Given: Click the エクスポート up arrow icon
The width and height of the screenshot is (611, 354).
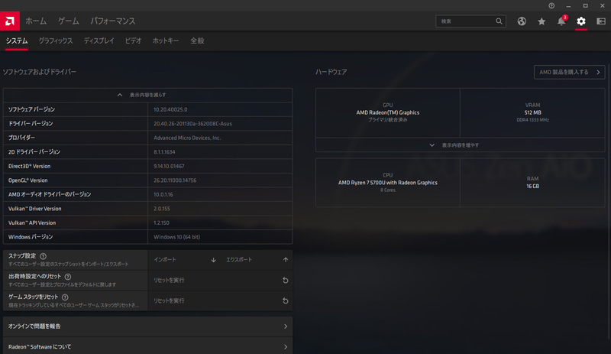Looking at the screenshot, I should (x=286, y=259).
